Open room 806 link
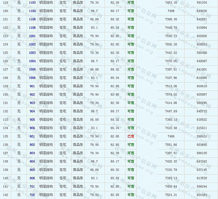Image resolution: width=218 pixels, height=199 pixels. [32, 178]
